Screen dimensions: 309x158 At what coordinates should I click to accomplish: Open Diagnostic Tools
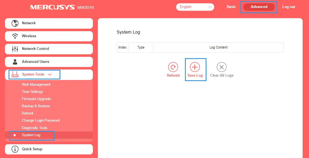(x=34, y=128)
